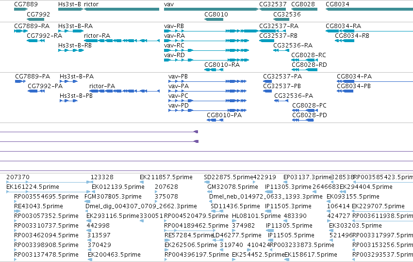Select feature EK158617.5prime
The width and height of the screenshot is (413, 262).
pyautogui.click(x=311, y=254)
